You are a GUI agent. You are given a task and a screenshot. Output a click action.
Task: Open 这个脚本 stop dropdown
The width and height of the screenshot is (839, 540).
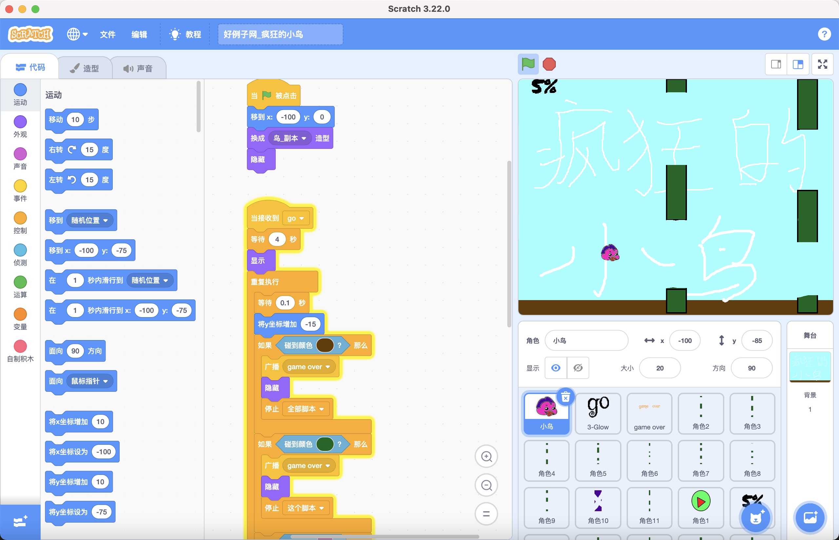pyautogui.click(x=305, y=508)
